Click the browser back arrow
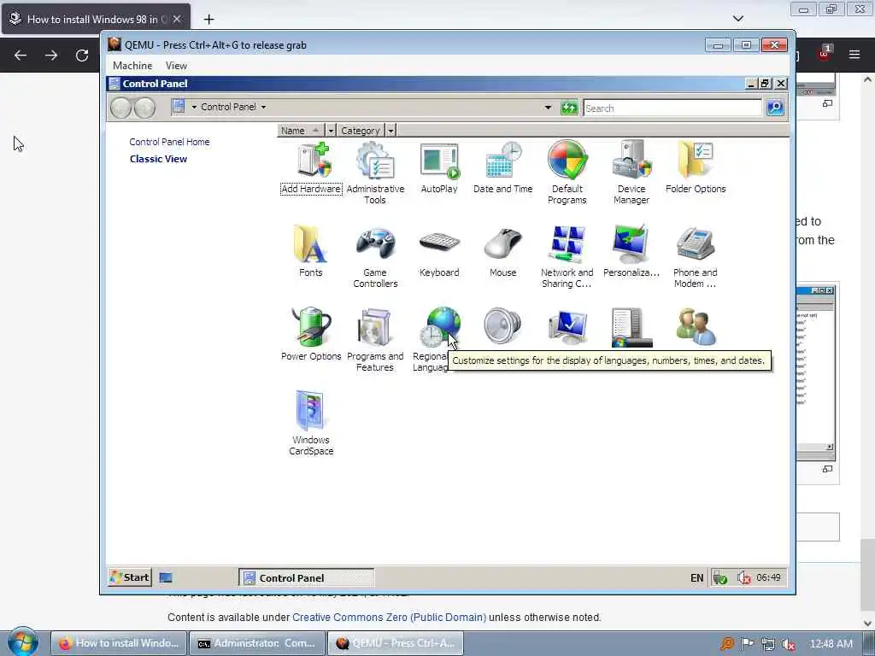875x656 pixels. pos(21,56)
